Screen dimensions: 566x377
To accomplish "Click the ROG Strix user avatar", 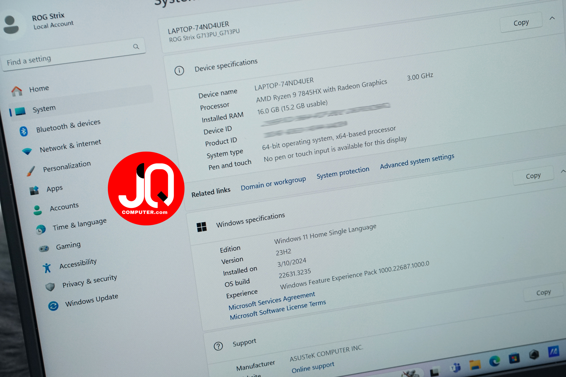I will click(x=11, y=25).
